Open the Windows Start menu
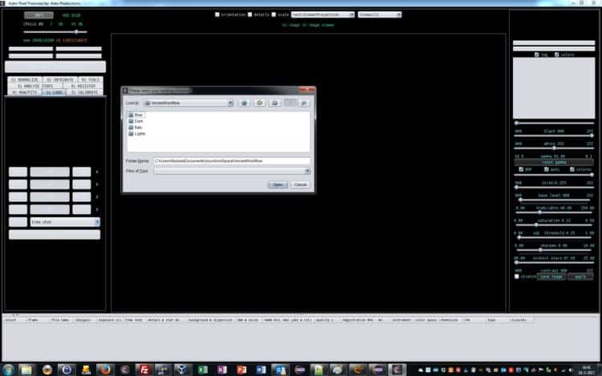This screenshot has width=602, height=376. tap(9, 370)
